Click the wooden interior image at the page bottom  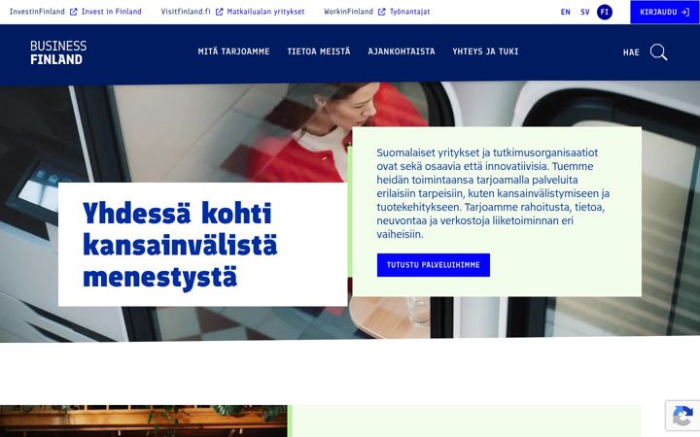tap(143, 420)
